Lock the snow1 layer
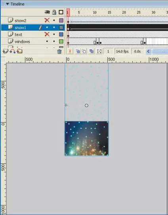The height and width of the screenshot is (215, 168). (54, 27)
